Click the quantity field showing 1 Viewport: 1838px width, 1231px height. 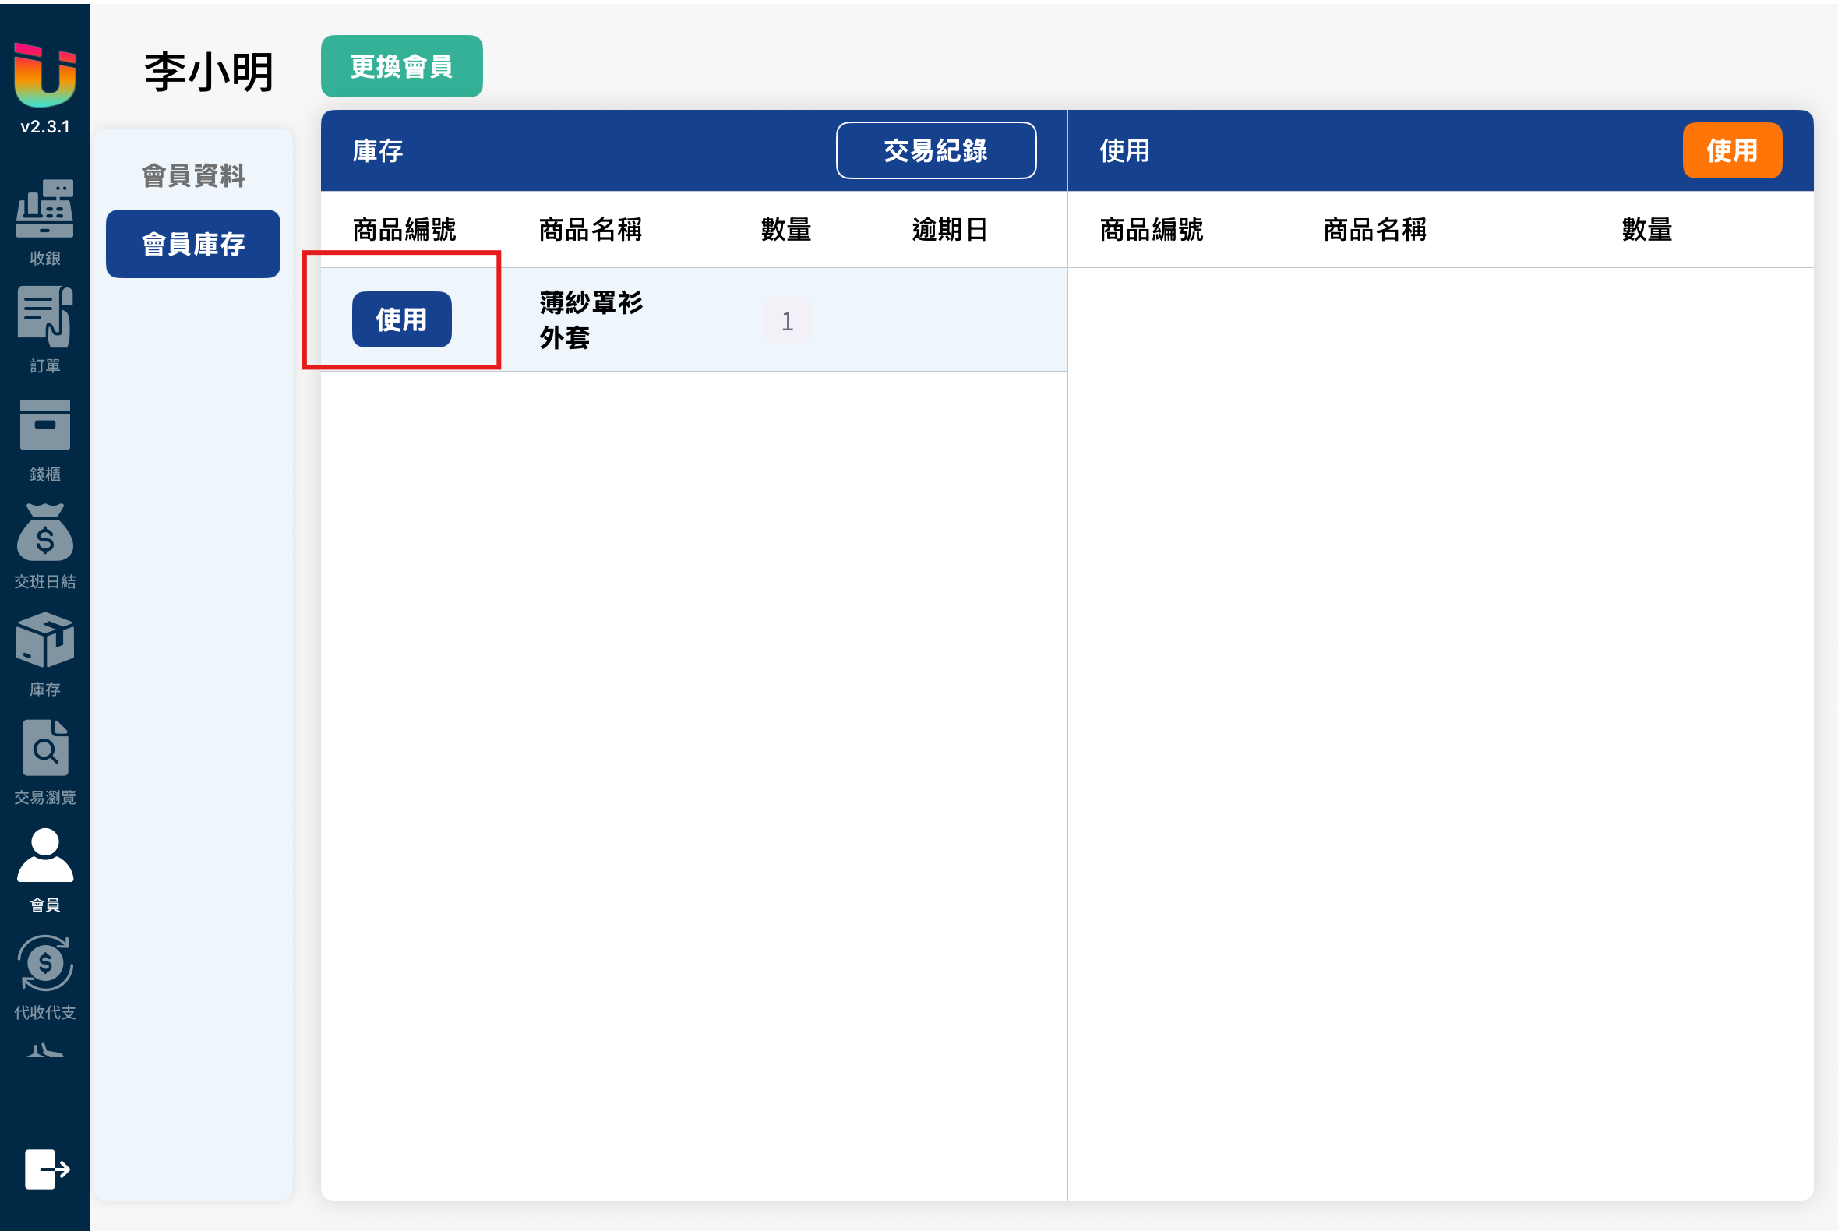point(788,320)
